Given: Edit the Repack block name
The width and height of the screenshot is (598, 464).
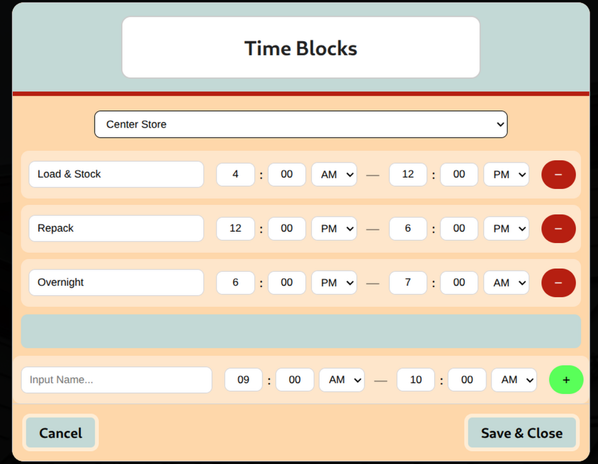Looking at the screenshot, I should pyautogui.click(x=116, y=228).
